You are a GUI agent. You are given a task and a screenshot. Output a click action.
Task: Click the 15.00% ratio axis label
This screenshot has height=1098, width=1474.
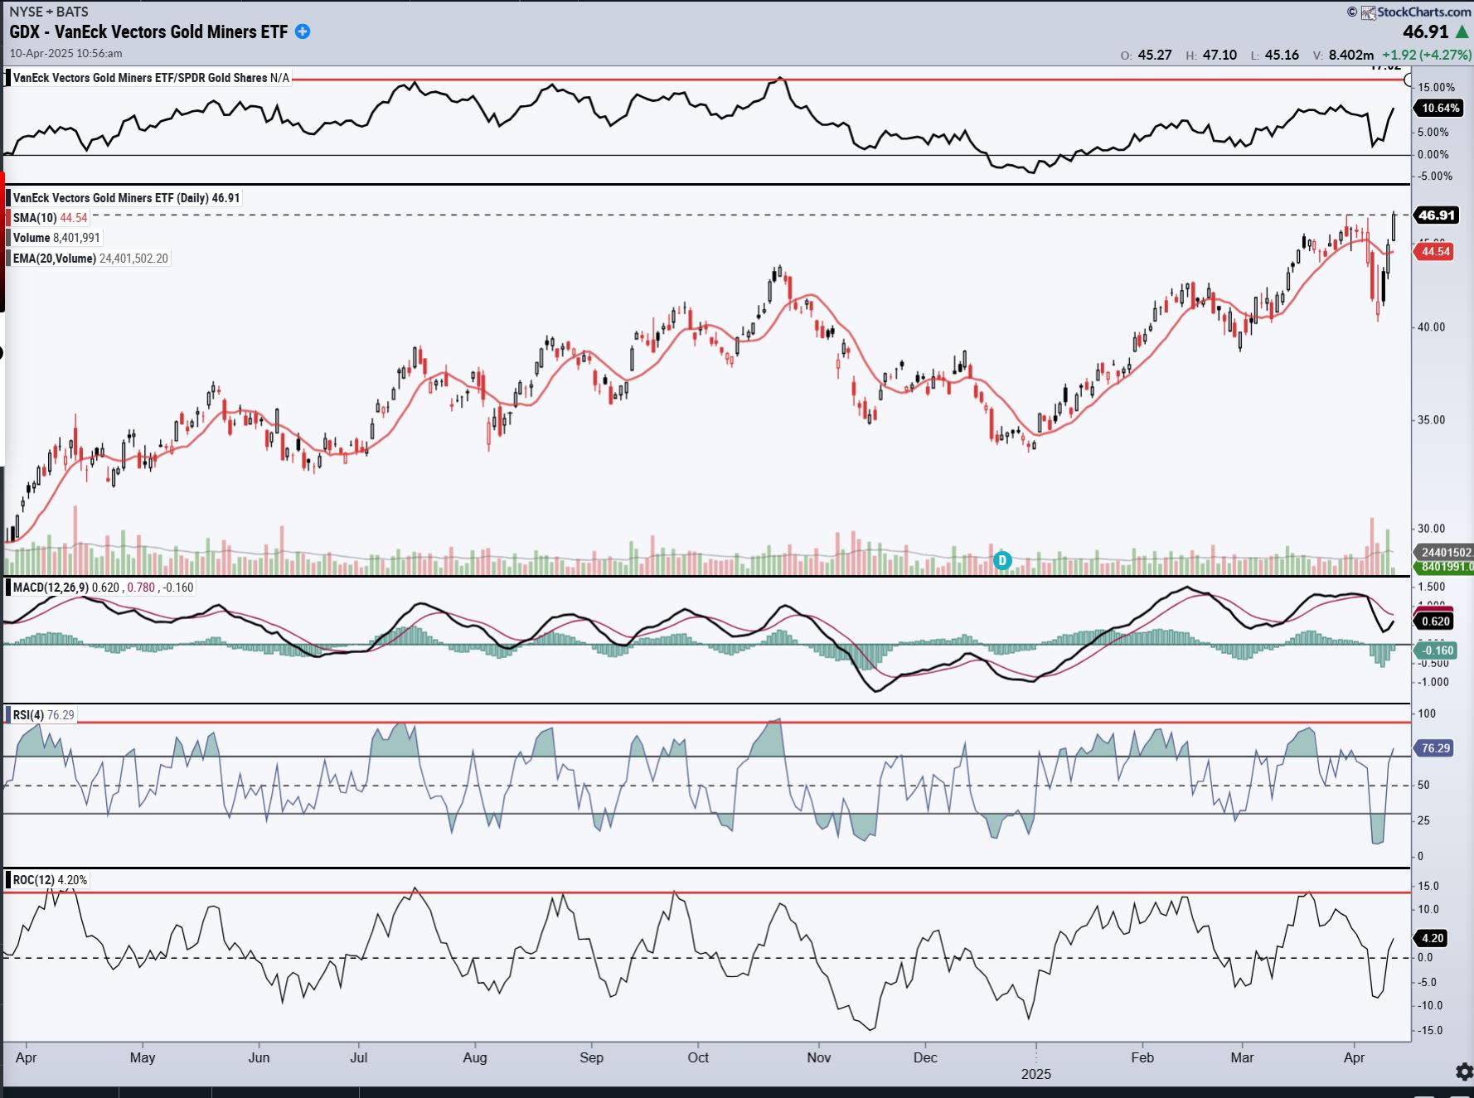(x=1436, y=87)
